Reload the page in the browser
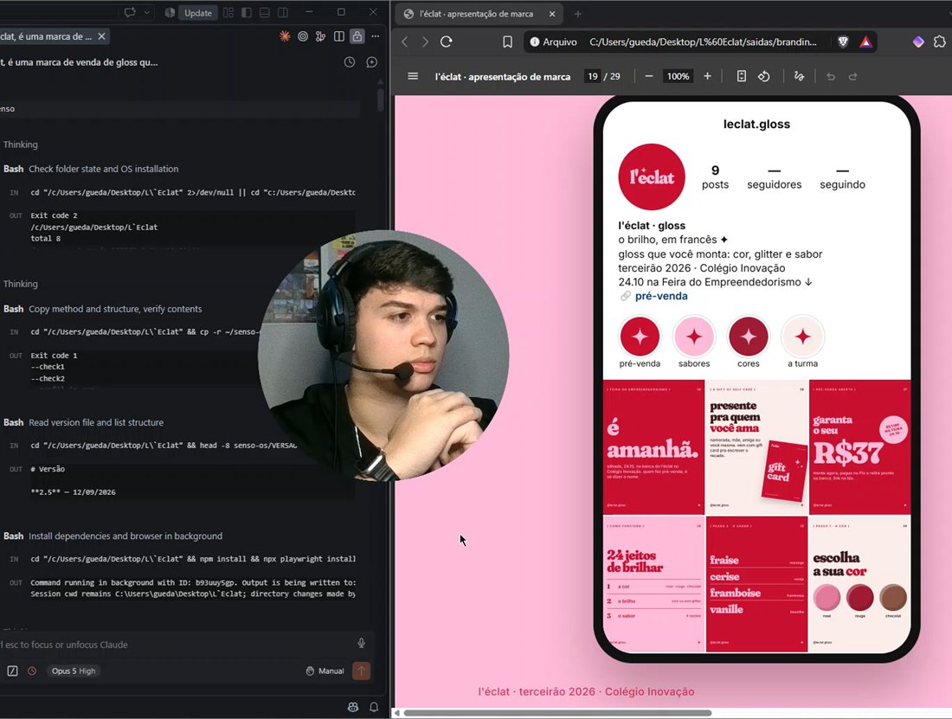Screen dimensions: 952x719 [x=447, y=42]
